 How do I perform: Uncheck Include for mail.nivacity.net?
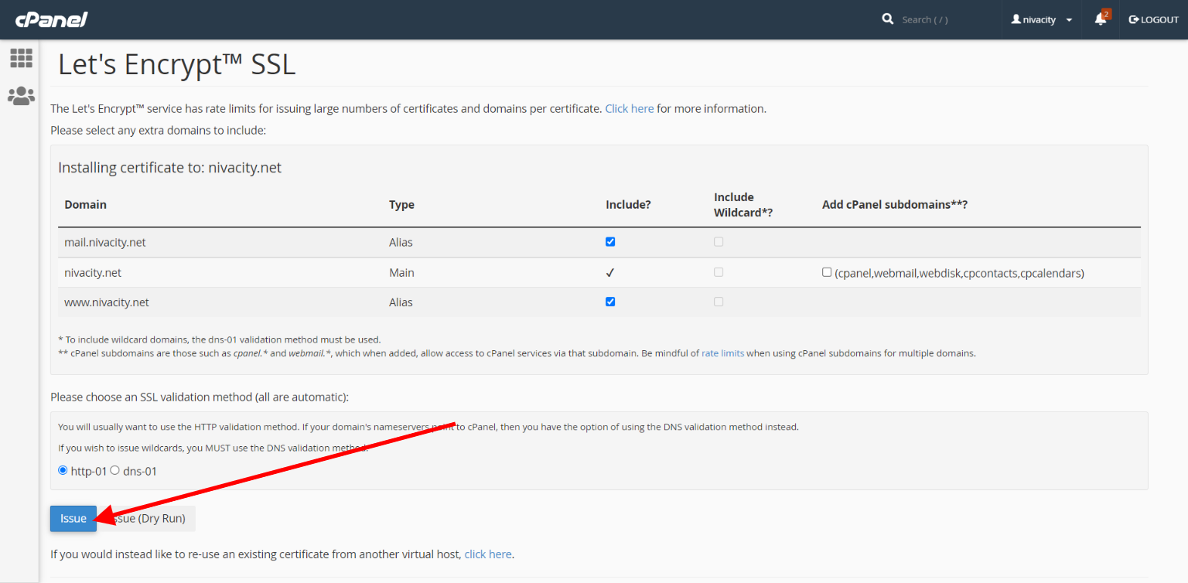point(610,241)
